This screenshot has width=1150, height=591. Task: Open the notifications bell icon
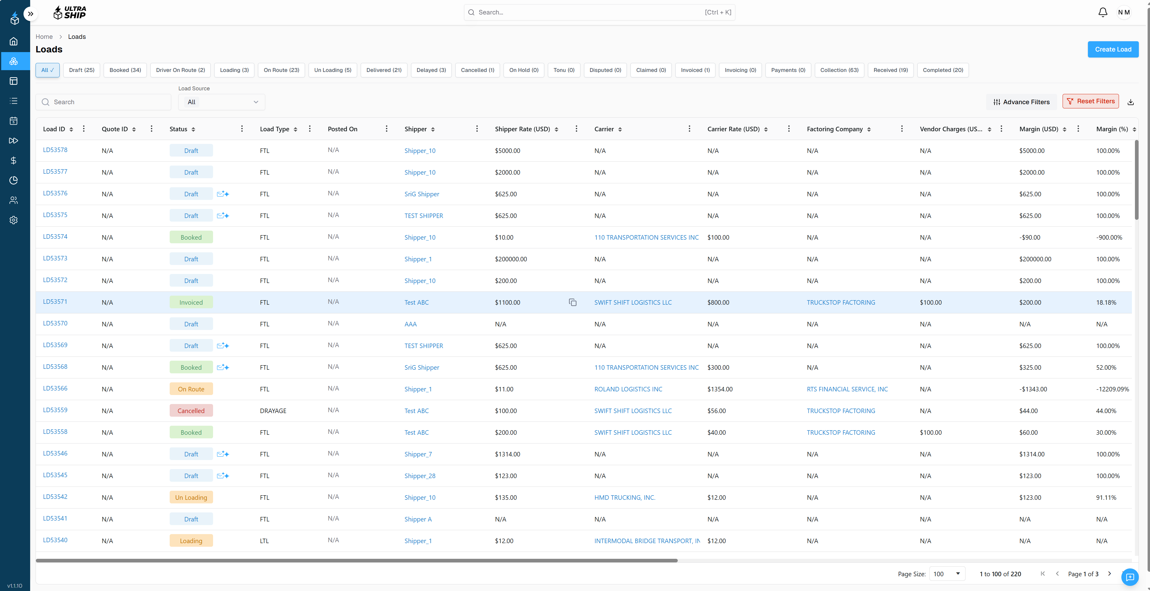pos(1103,12)
